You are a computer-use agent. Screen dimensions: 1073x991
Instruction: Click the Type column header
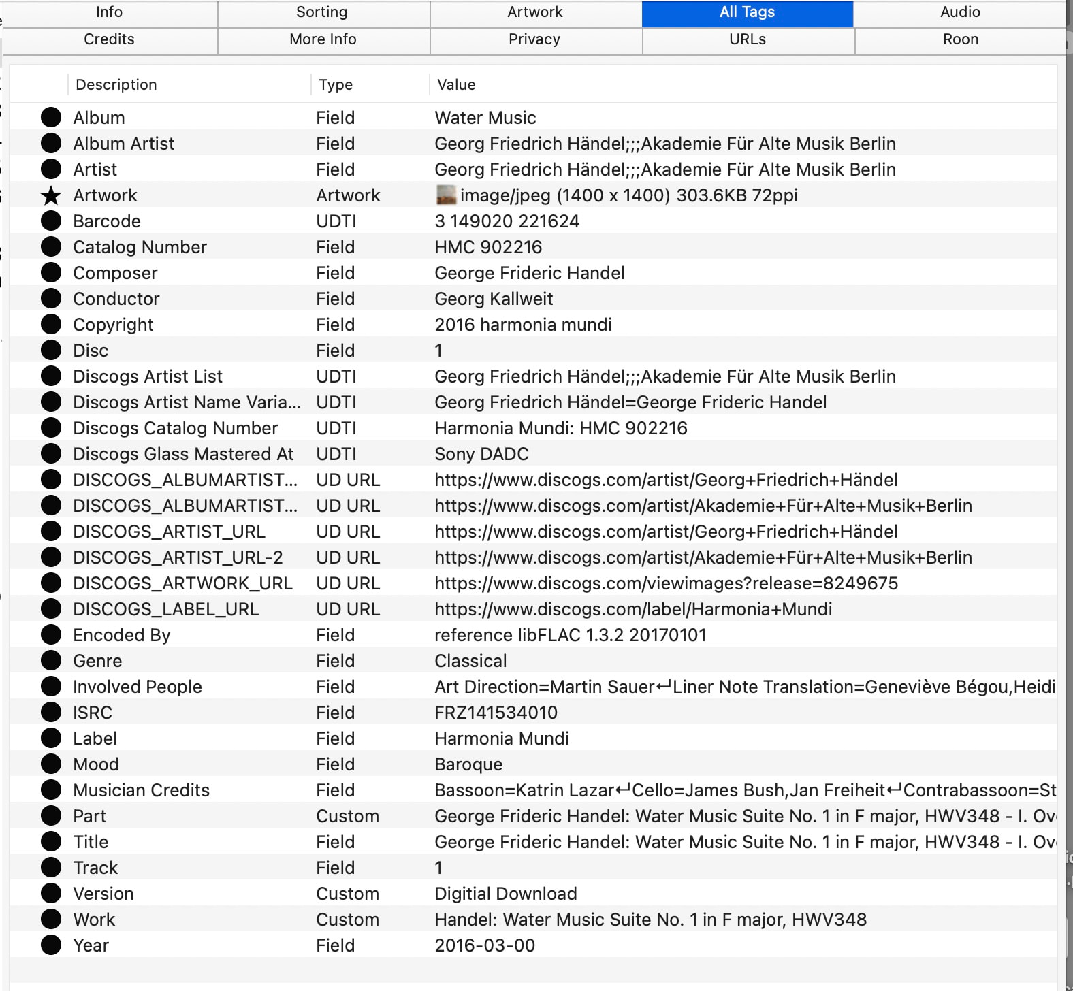click(x=336, y=85)
